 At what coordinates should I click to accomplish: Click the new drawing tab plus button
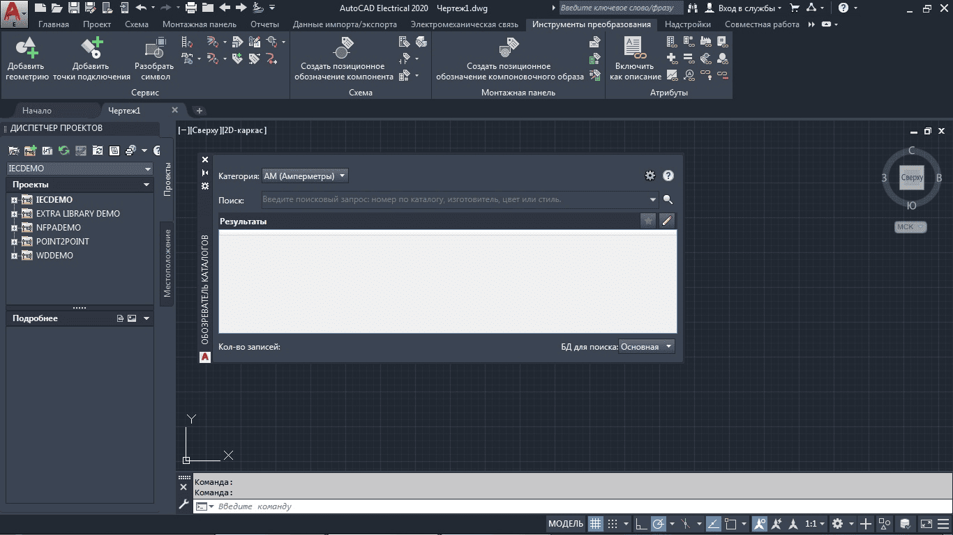[199, 111]
